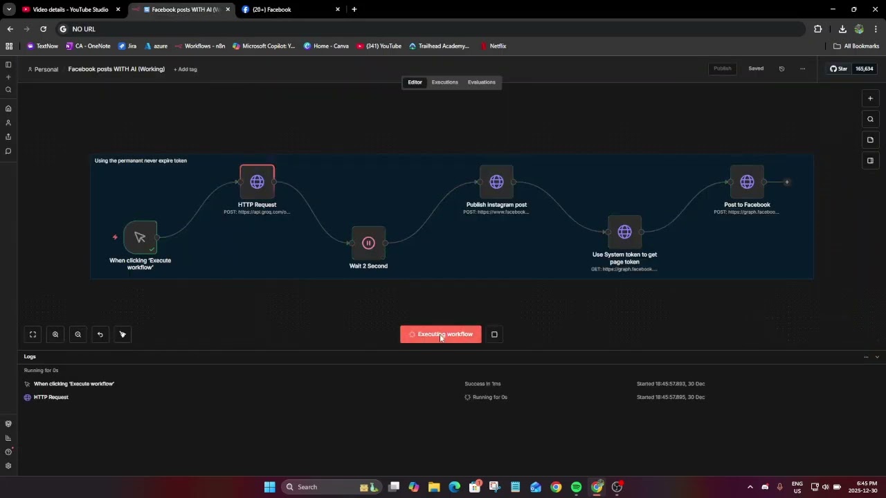Zoom out on the canvas
This screenshot has width=886, height=498.
click(x=78, y=334)
